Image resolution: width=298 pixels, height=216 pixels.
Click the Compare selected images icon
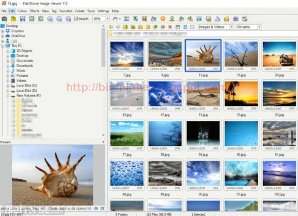click(199, 19)
